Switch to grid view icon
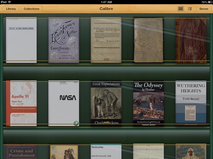The image size is (213, 159). (180, 9)
